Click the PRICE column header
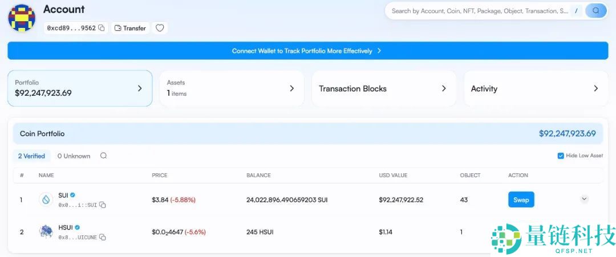Viewport: 616px width, 257px height. pyautogui.click(x=160, y=175)
